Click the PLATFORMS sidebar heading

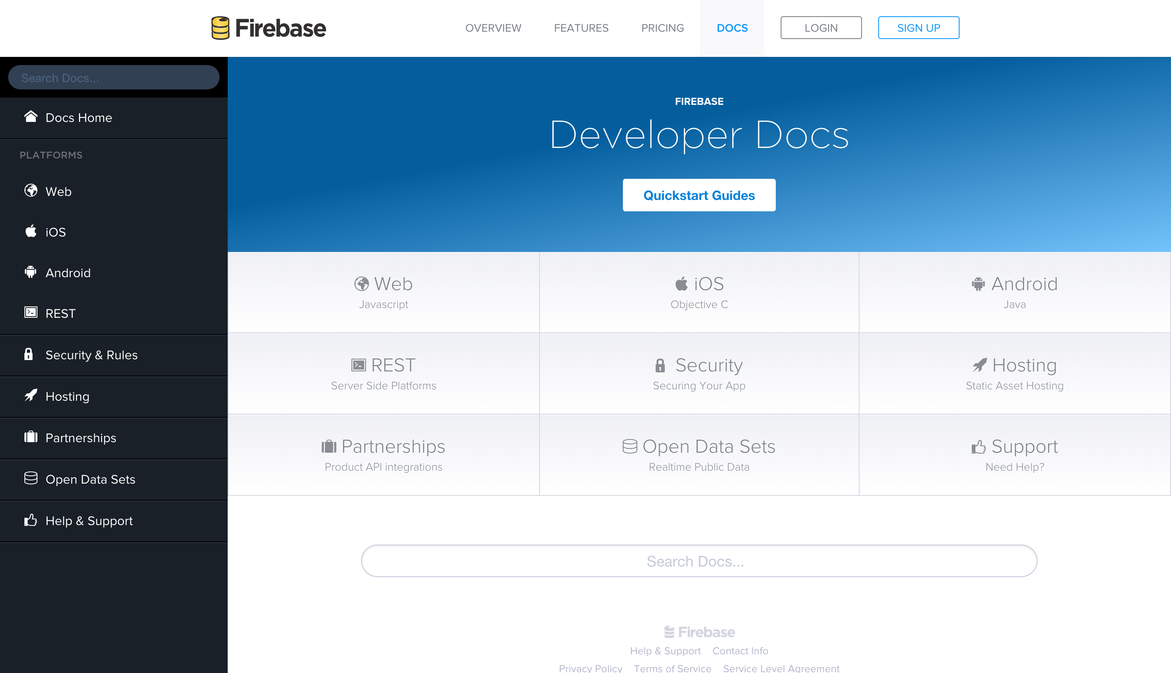pos(51,155)
